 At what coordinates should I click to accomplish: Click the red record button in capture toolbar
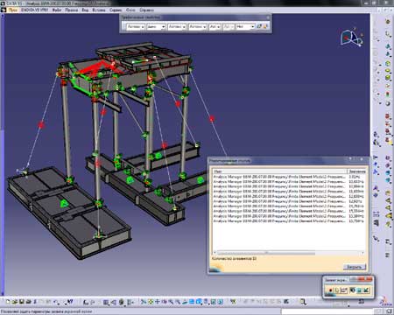331,290
